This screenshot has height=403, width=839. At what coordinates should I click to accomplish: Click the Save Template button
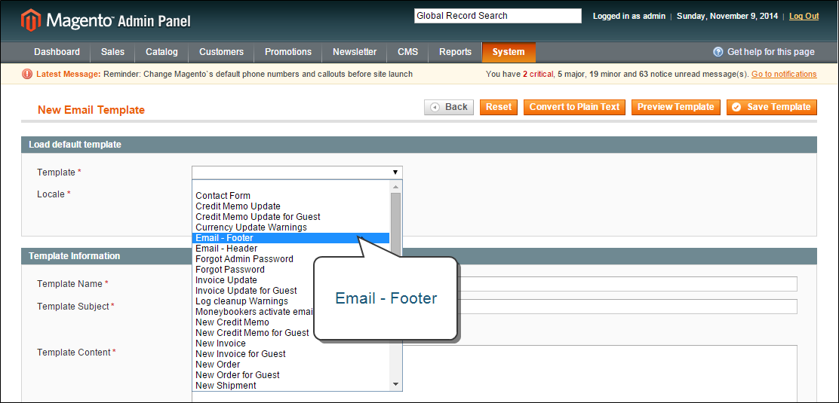[x=772, y=107]
